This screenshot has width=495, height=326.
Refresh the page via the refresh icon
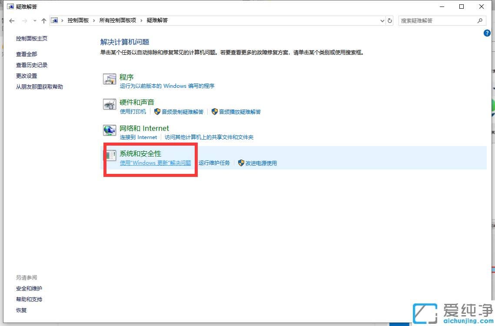click(x=390, y=20)
